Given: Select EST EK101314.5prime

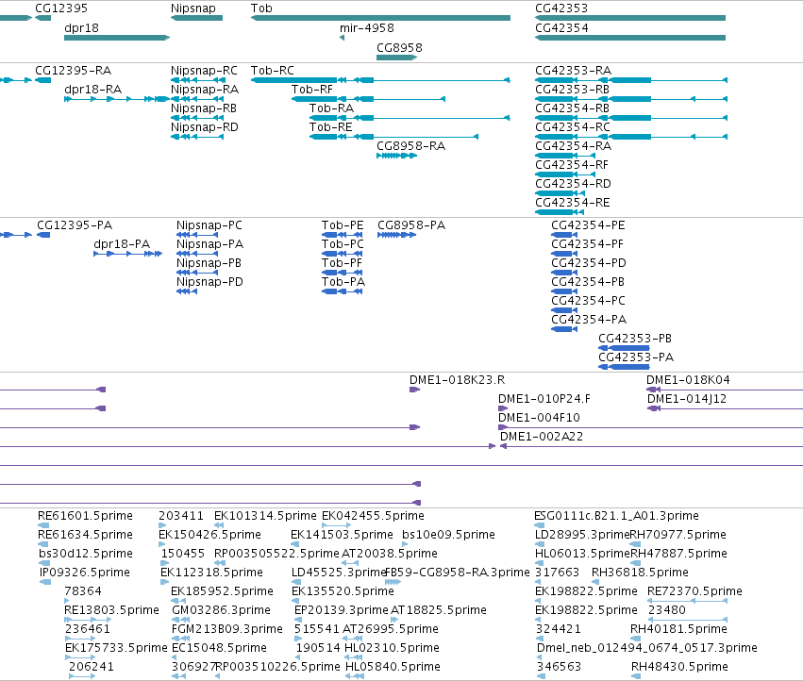Looking at the screenshot, I should [219, 525].
